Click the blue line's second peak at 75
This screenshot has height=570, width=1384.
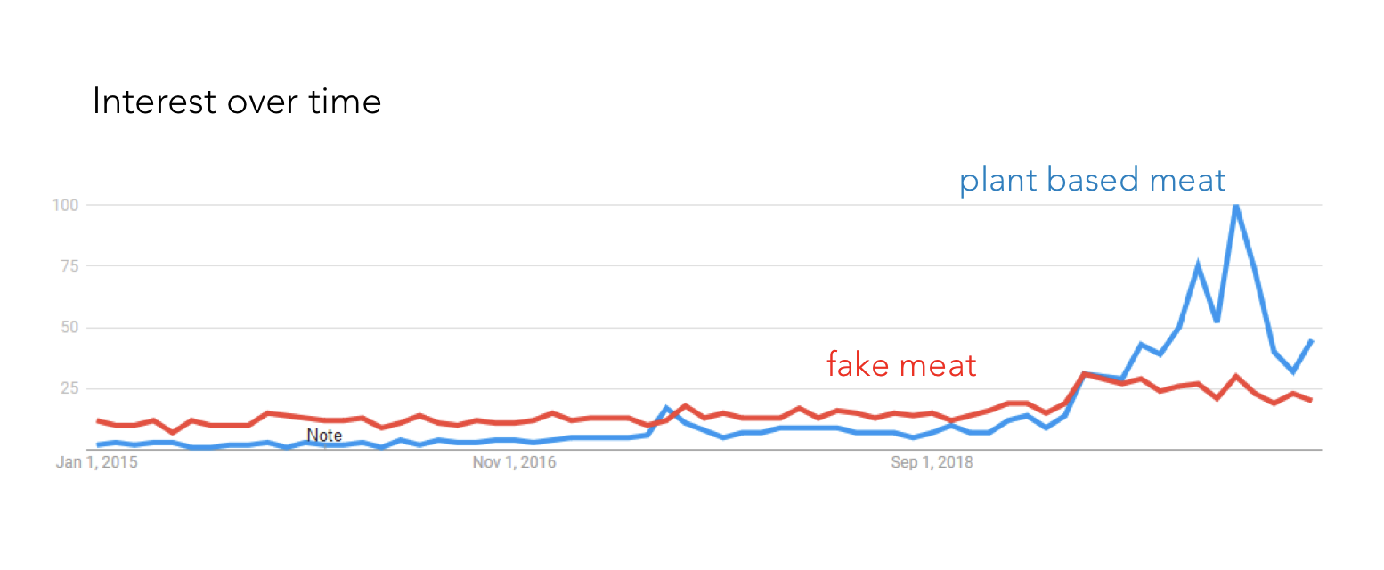1198,265
